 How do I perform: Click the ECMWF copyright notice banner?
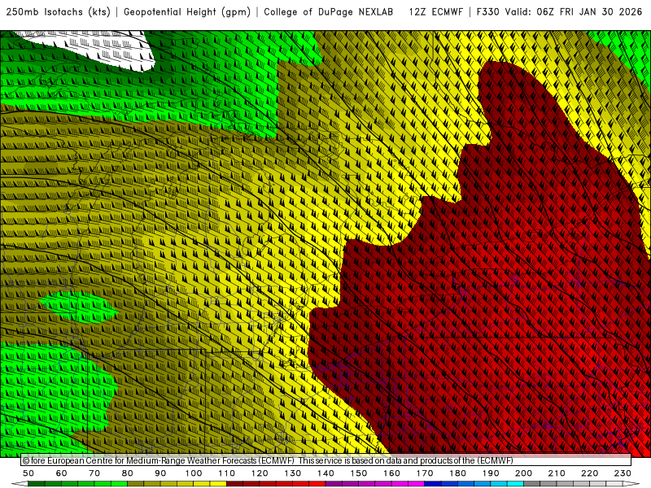click(x=326, y=460)
